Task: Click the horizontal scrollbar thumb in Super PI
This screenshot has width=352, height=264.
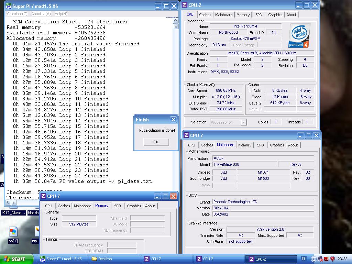Action: [x=14, y=203]
